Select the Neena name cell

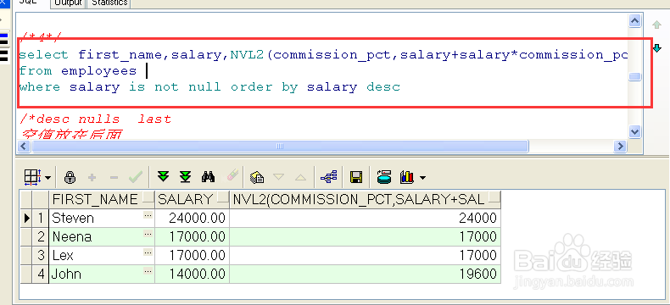coord(102,236)
